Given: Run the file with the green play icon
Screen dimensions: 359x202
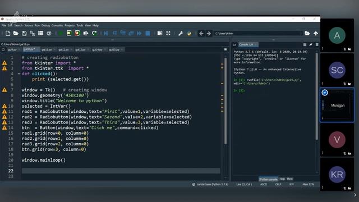Looking at the screenshot, I should point(61,34).
